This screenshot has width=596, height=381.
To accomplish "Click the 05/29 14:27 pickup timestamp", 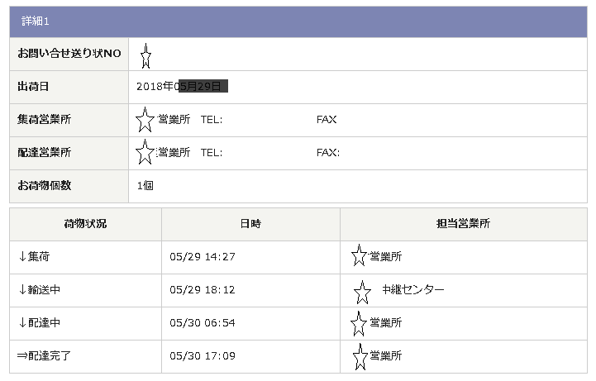I will [203, 257].
